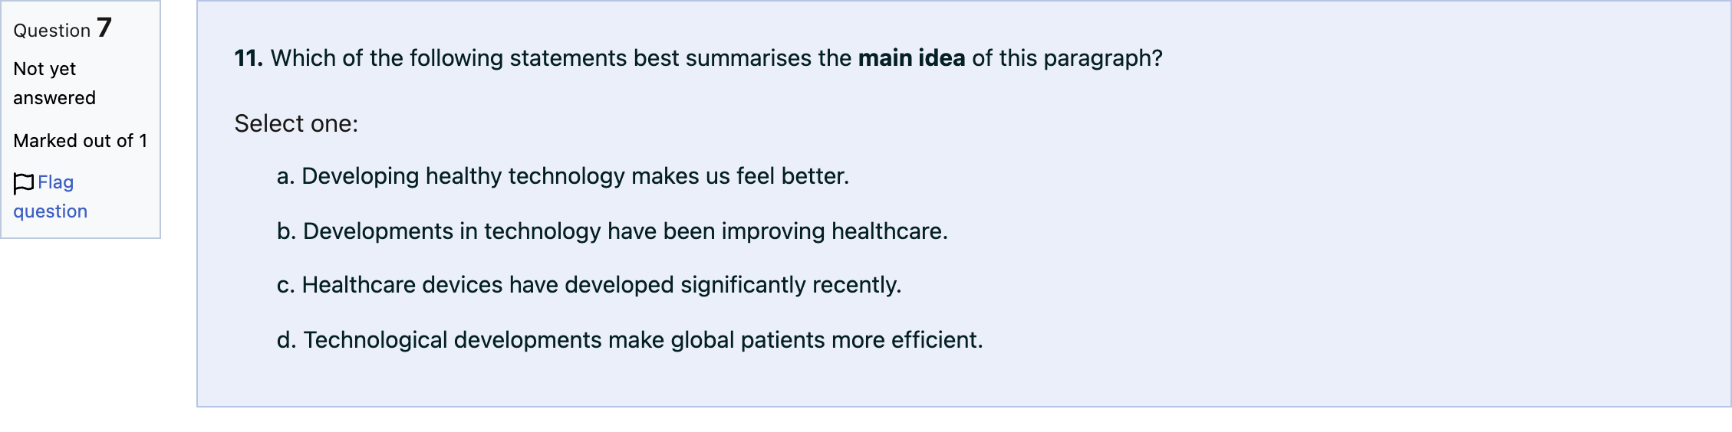Open the Flag question link
The height and width of the screenshot is (432, 1732).
[51, 197]
